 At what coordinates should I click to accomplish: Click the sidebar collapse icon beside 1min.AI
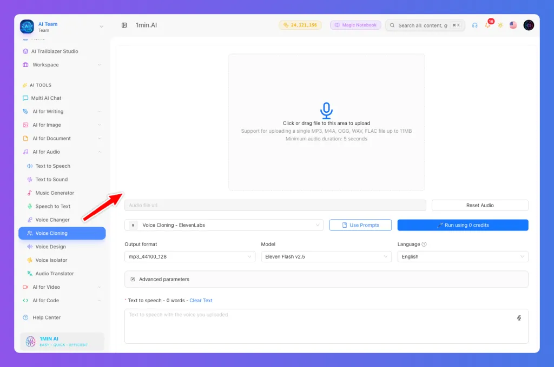point(124,25)
